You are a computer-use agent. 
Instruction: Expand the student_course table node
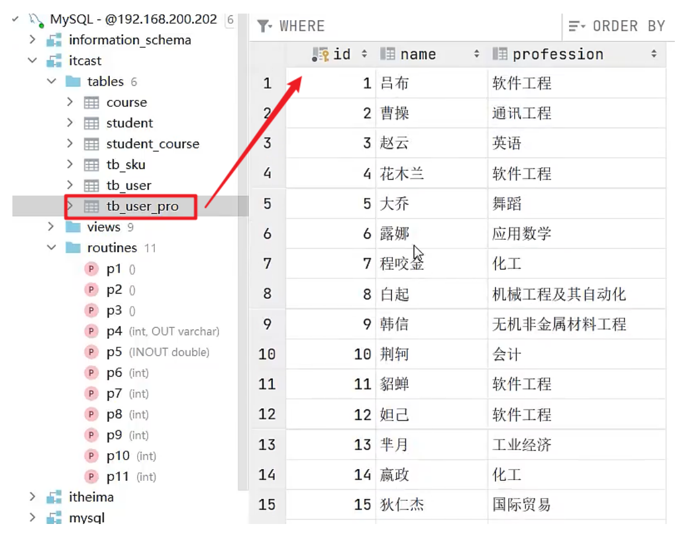click(x=69, y=144)
